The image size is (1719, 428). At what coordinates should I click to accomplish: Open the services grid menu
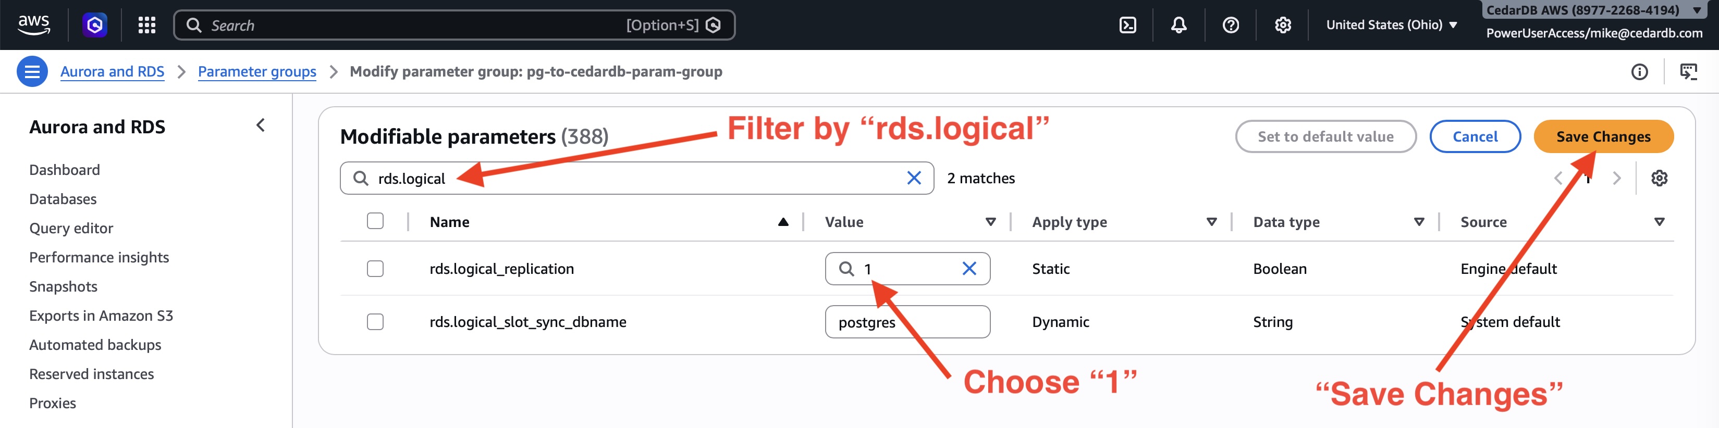coord(147,26)
